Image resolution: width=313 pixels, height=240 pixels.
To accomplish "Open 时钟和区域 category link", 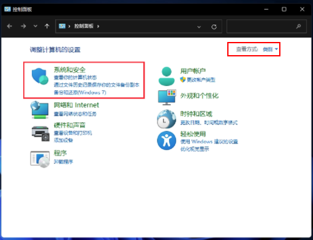I will pyautogui.click(x=197, y=113).
